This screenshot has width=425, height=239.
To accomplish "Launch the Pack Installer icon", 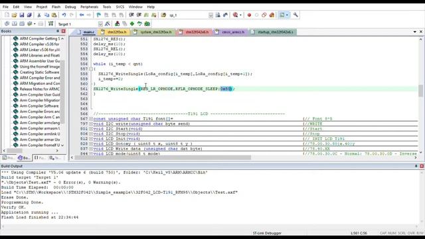I will click(x=147, y=24).
